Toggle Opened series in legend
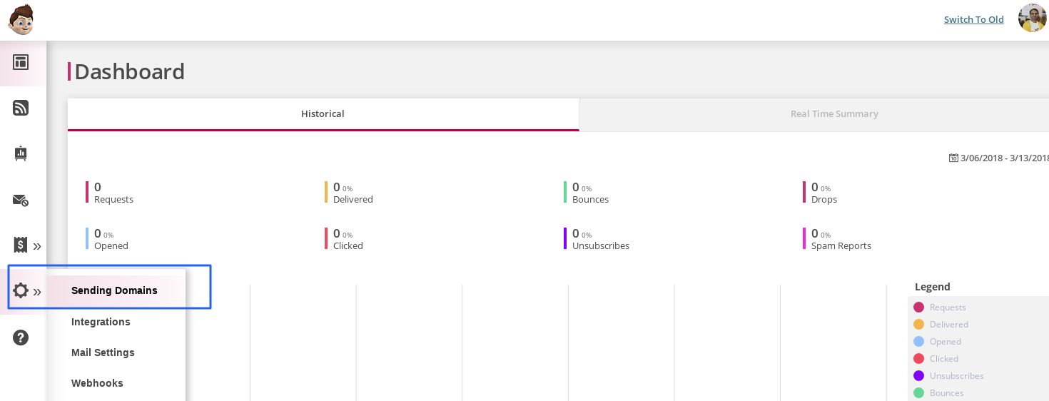Screen dimensions: 1049x401 [938, 342]
